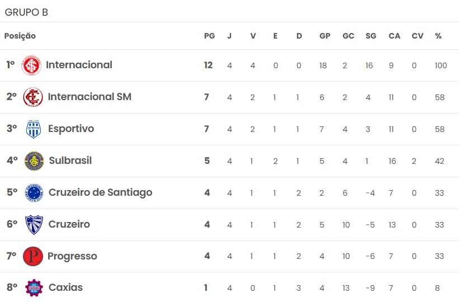The image size is (461, 302).
Task: Click the Progresso red P logo
Action: 33,256
